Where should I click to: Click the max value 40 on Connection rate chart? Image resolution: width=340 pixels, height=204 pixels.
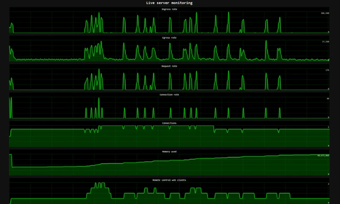coord(328,99)
